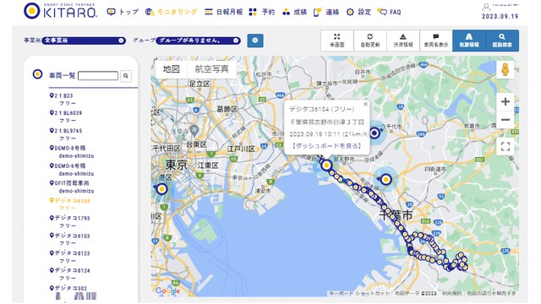The image size is (541, 304).
Task: Go to 日報月報 page
Action: click(223, 12)
